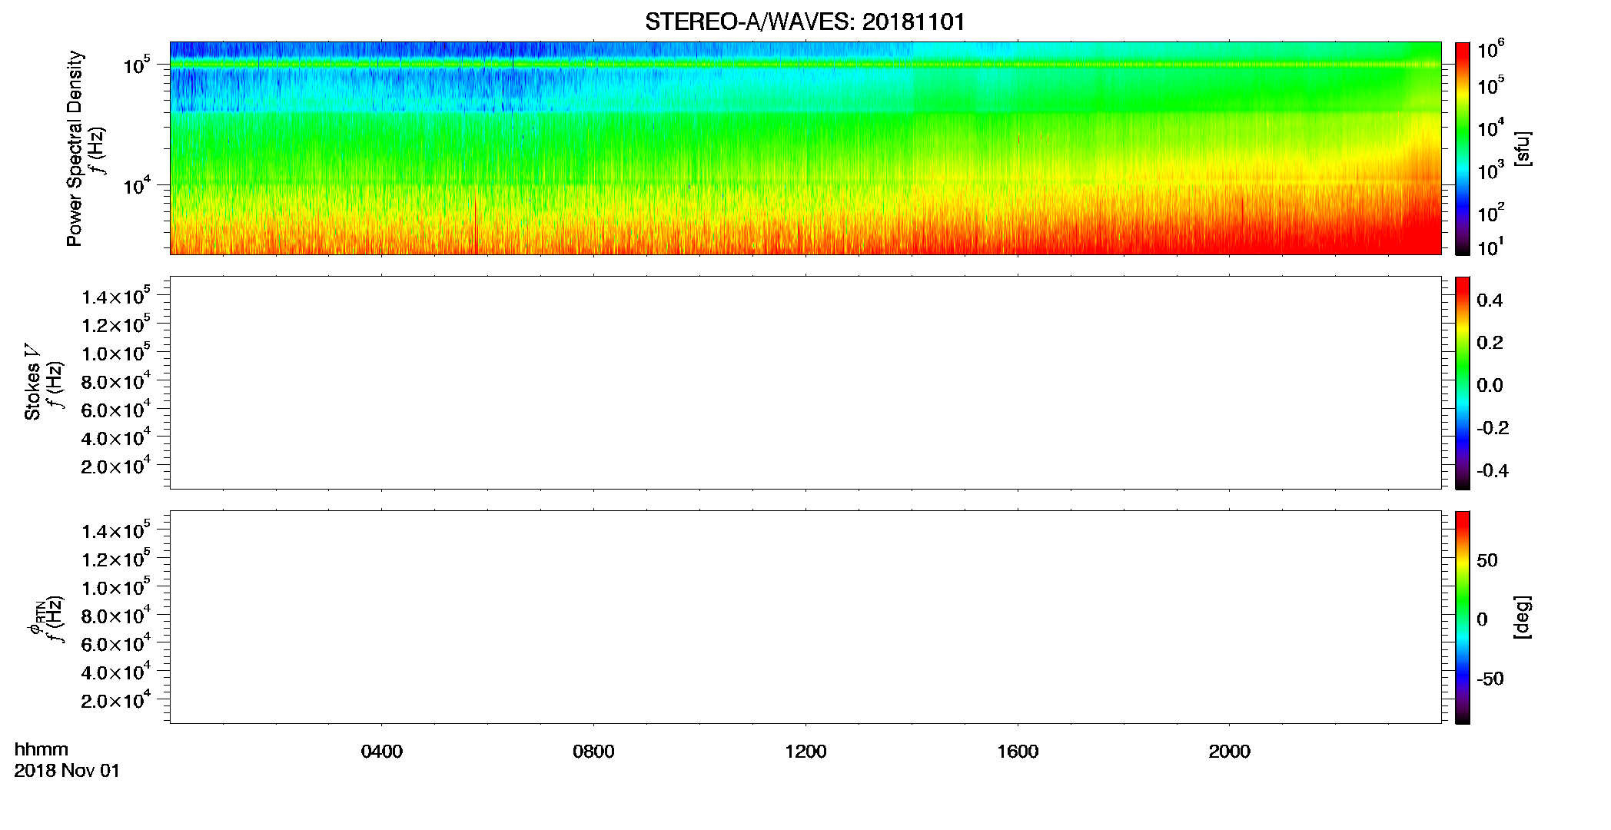The image size is (1611, 830).
Task: Click the 1.4×10^5 tick label on the Stokes panel
Action: pos(116,297)
